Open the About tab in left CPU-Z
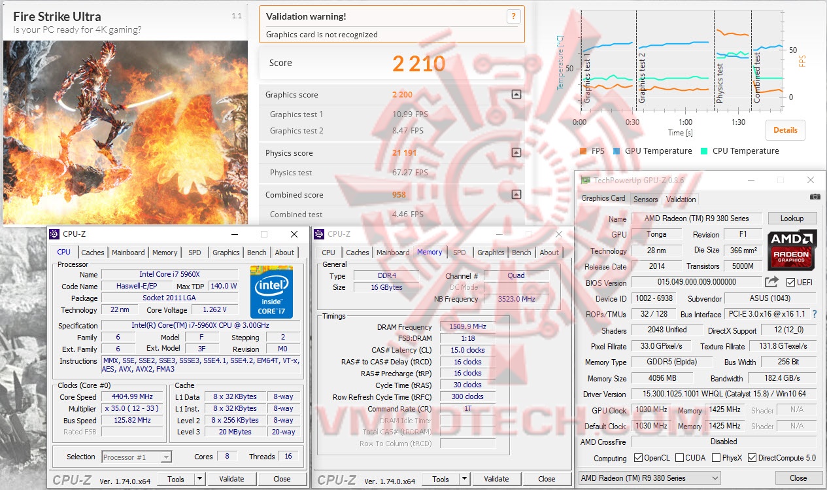The image size is (827, 490). pos(284,253)
